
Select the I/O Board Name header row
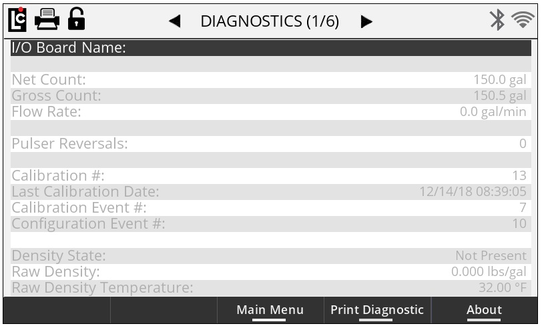click(x=270, y=48)
